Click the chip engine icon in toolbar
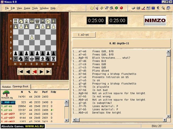 (133, 8)
